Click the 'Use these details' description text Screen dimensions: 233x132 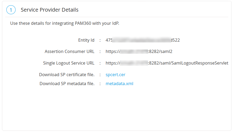pyautogui.click(x=65, y=23)
